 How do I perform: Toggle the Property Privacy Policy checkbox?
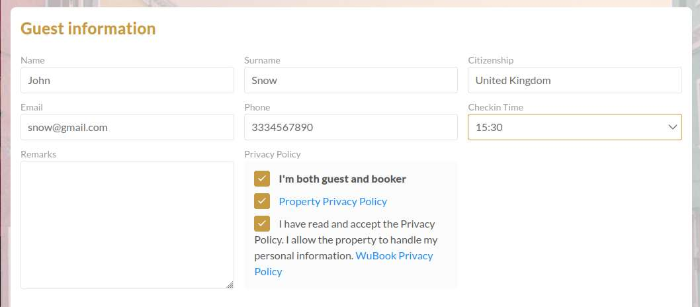(x=262, y=201)
